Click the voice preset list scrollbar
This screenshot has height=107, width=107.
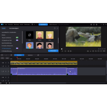click(58, 40)
